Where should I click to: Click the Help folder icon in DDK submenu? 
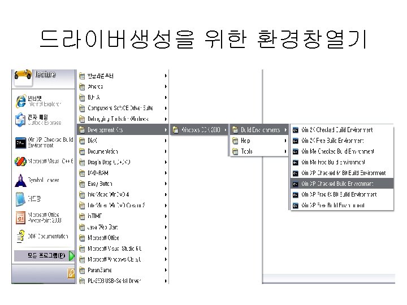(235, 141)
